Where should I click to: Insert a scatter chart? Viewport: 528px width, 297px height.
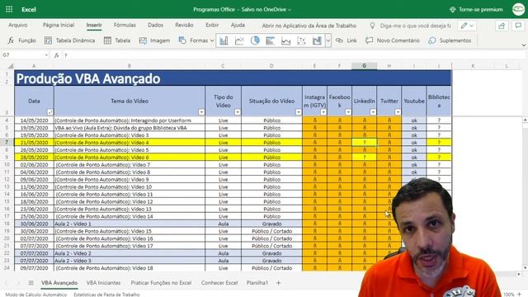click(x=301, y=40)
